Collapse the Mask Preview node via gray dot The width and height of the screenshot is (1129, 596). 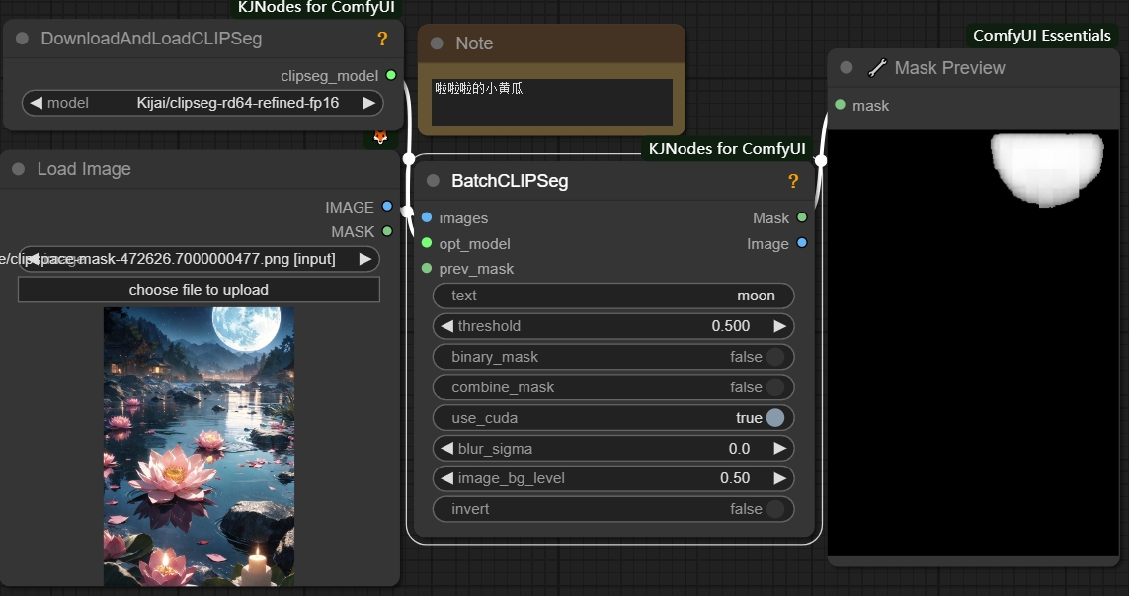click(x=847, y=68)
